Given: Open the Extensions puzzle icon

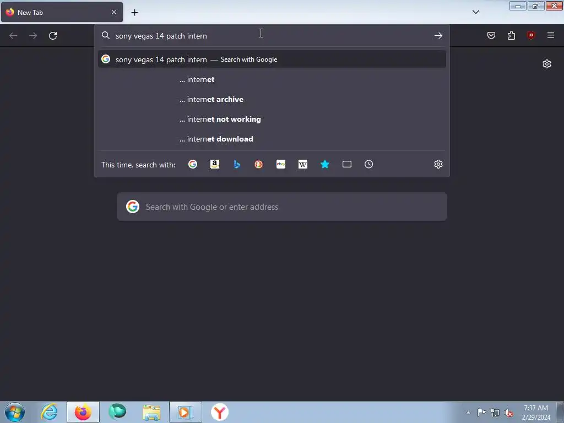Looking at the screenshot, I should pyautogui.click(x=511, y=35).
